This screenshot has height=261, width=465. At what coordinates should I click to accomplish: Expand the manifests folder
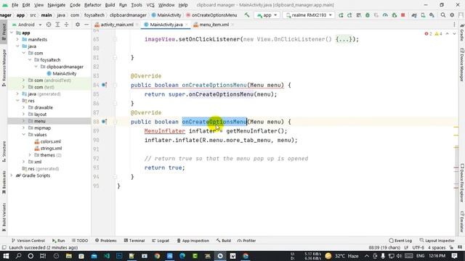(17, 39)
